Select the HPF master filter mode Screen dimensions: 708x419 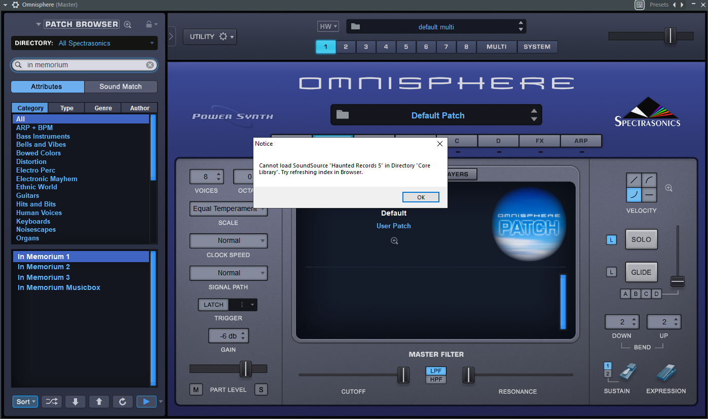pos(436,380)
